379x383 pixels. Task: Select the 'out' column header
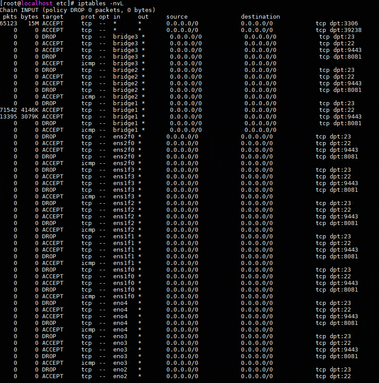point(143,16)
